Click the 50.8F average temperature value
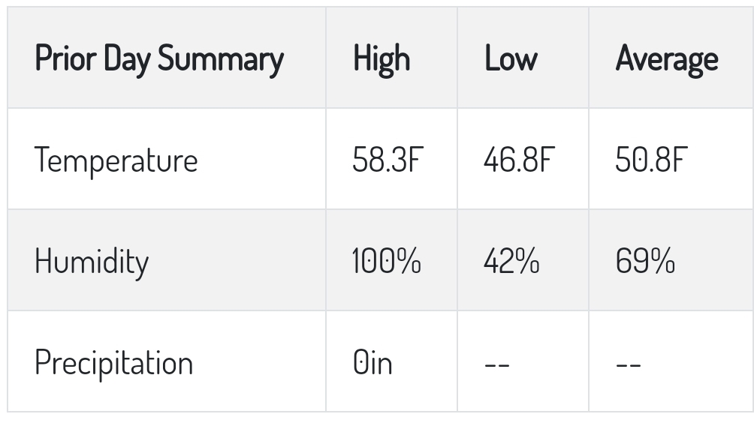Screen dimensions: 754x423 pos(652,160)
